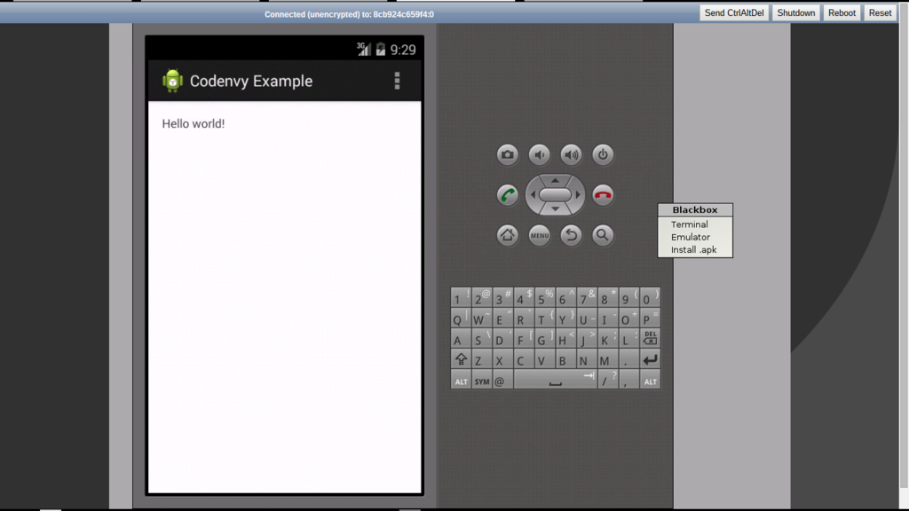The width and height of the screenshot is (909, 511).
Task: Click the green call button
Action: (507, 194)
